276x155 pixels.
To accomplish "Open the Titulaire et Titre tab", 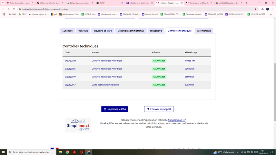I will point(102,31).
